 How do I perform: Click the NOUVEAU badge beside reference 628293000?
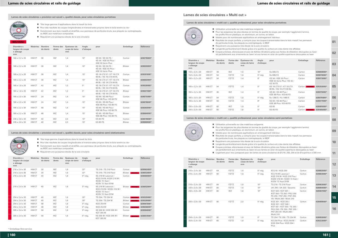(x=310, y=87)
